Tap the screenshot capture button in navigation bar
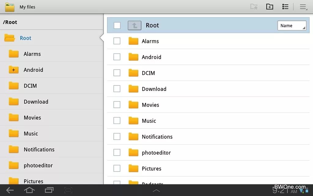 click(x=68, y=190)
